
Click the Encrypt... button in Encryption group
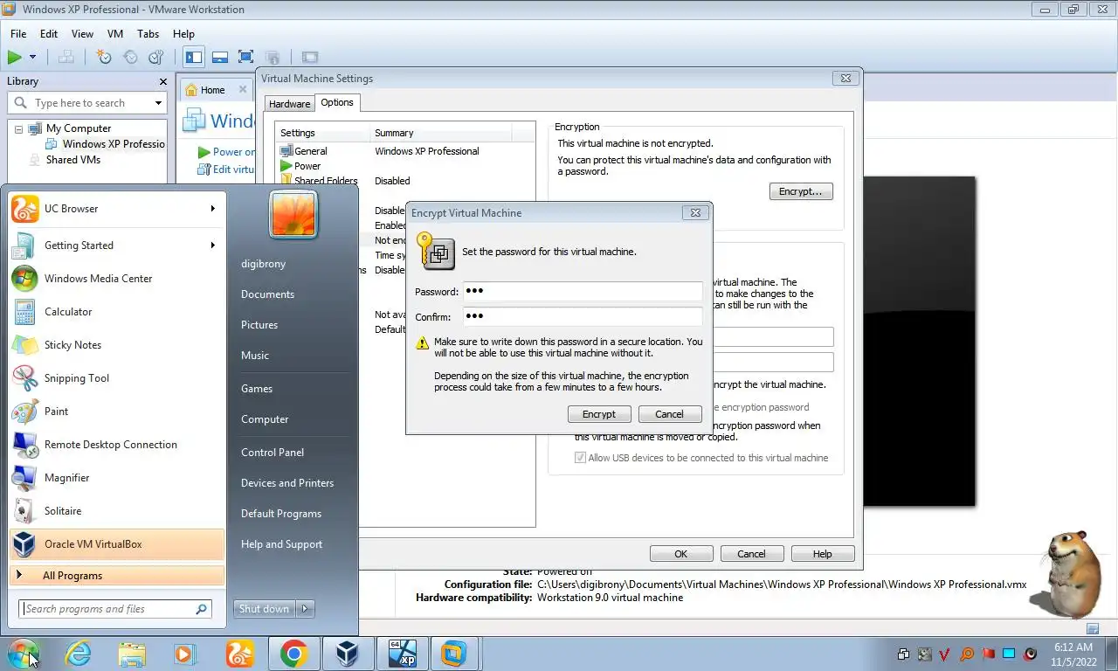click(801, 191)
